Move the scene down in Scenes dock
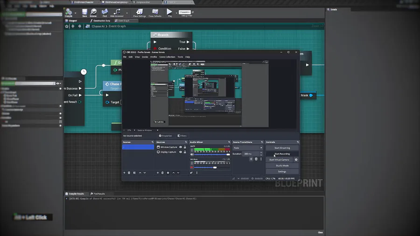 pyautogui.click(x=145, y=173)
